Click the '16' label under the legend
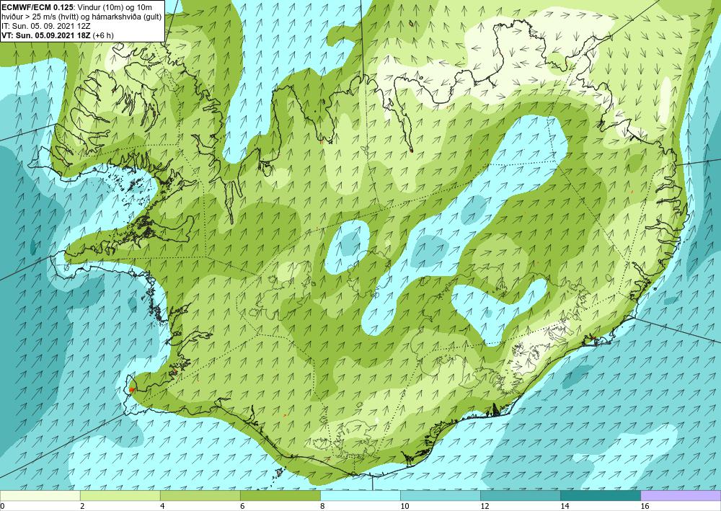 (x=645, y=507)
